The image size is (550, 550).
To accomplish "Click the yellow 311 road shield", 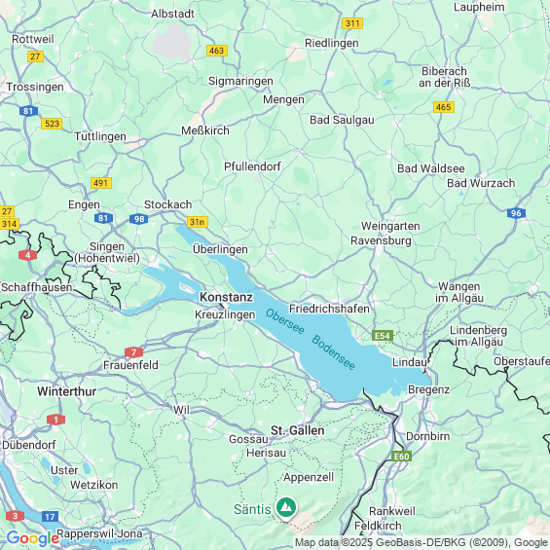I will click(x=352, y=23).
